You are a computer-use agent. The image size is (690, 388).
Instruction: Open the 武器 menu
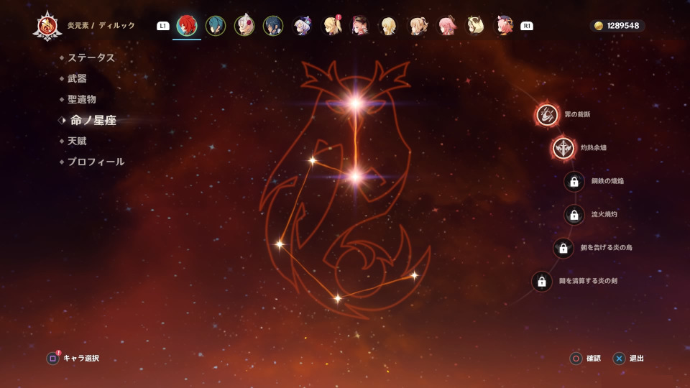click(x=77, y=79)
